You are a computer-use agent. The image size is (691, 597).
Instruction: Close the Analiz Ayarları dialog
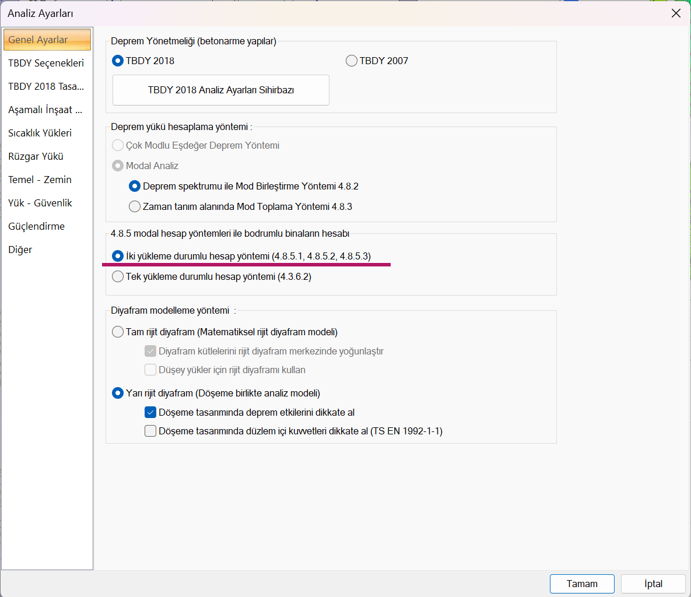(x=676, y=13)
